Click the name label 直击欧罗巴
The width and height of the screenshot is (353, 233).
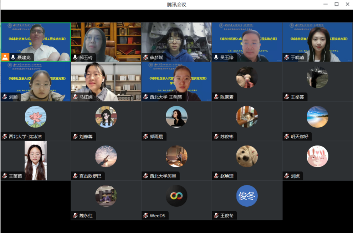[90, 176]
